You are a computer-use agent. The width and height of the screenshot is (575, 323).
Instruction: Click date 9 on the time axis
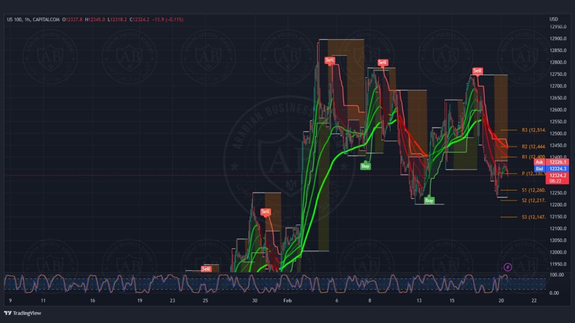click(x=10, y=301)
